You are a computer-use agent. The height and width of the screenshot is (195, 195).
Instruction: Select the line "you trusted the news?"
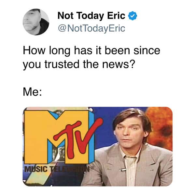click(x=79, y=64)
